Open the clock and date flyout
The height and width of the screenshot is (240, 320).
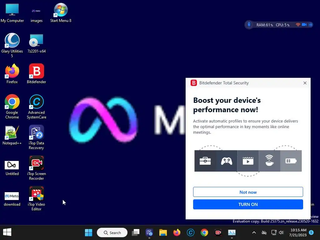point(298,232)
